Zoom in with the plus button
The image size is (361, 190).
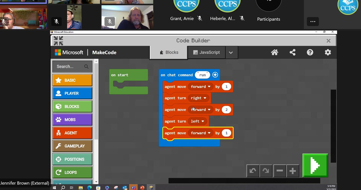point(293,171)
